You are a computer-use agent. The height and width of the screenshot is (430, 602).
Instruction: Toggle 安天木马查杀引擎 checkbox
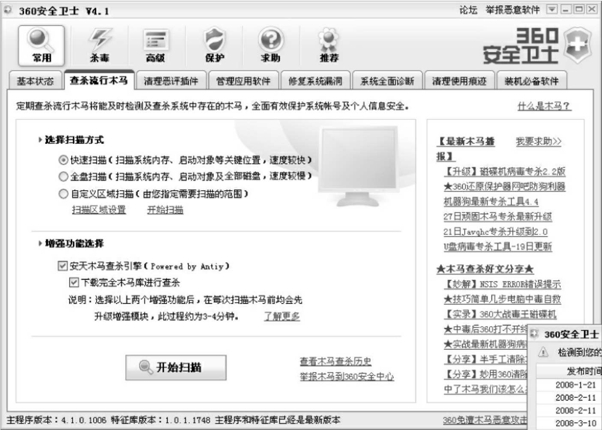(x=63, y=266)
